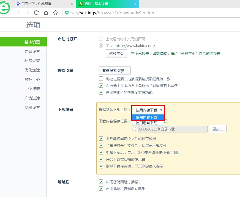Select 上次退出时未关闭的页面 radio button
The width and height of the screenshot is (240, 197).
coord(101,39)
